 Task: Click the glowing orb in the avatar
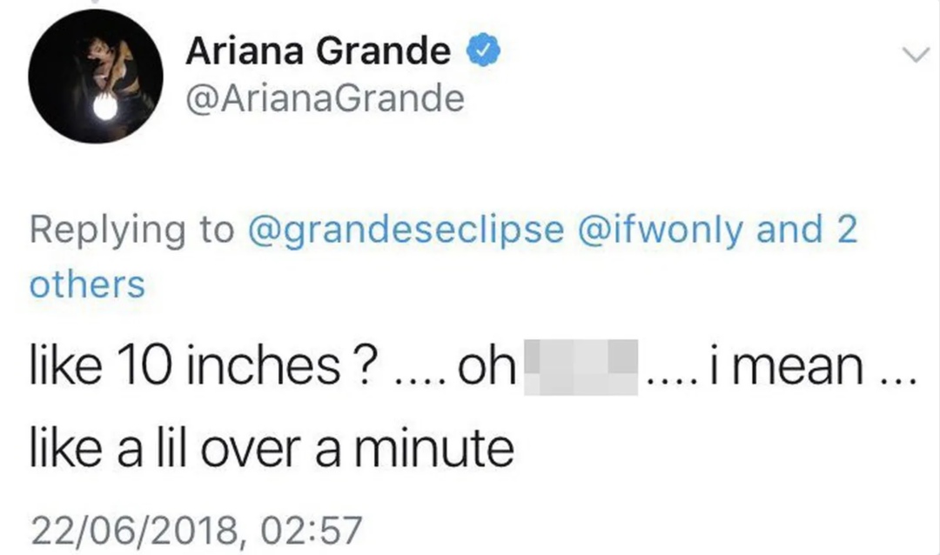[x=105, y=108]
